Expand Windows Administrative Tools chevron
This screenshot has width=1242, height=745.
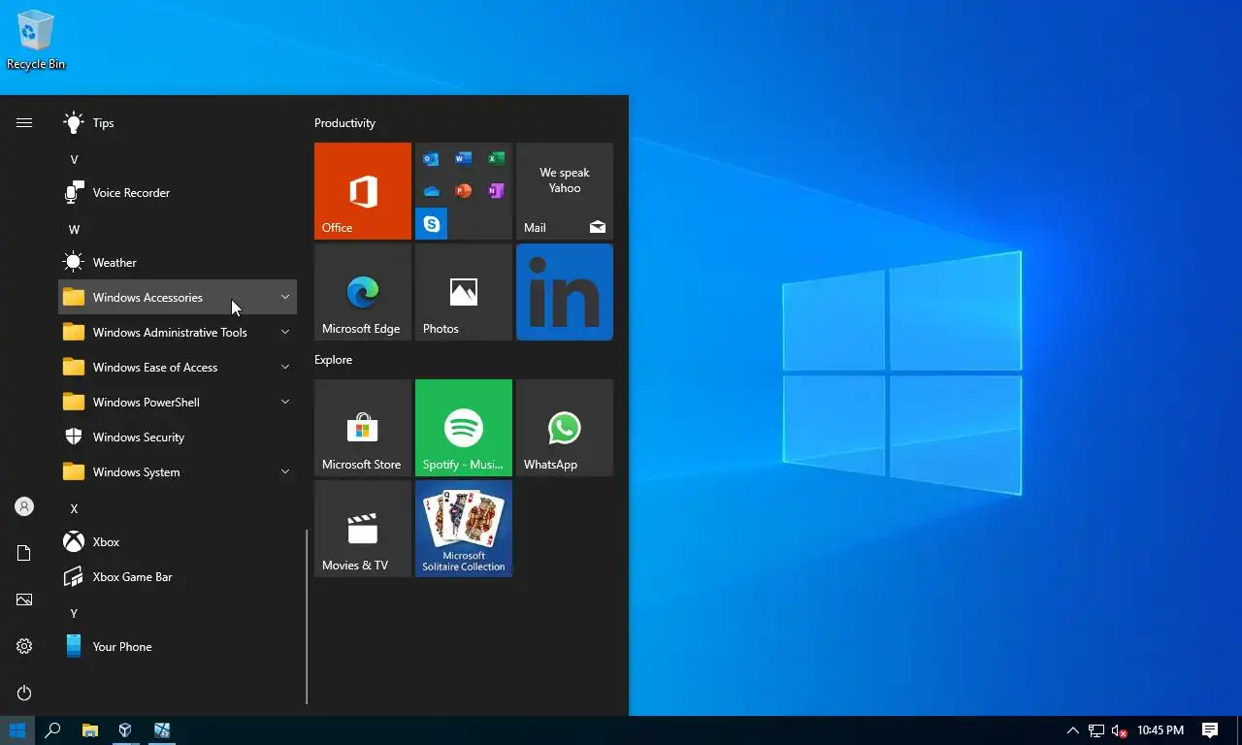point(285,332)
